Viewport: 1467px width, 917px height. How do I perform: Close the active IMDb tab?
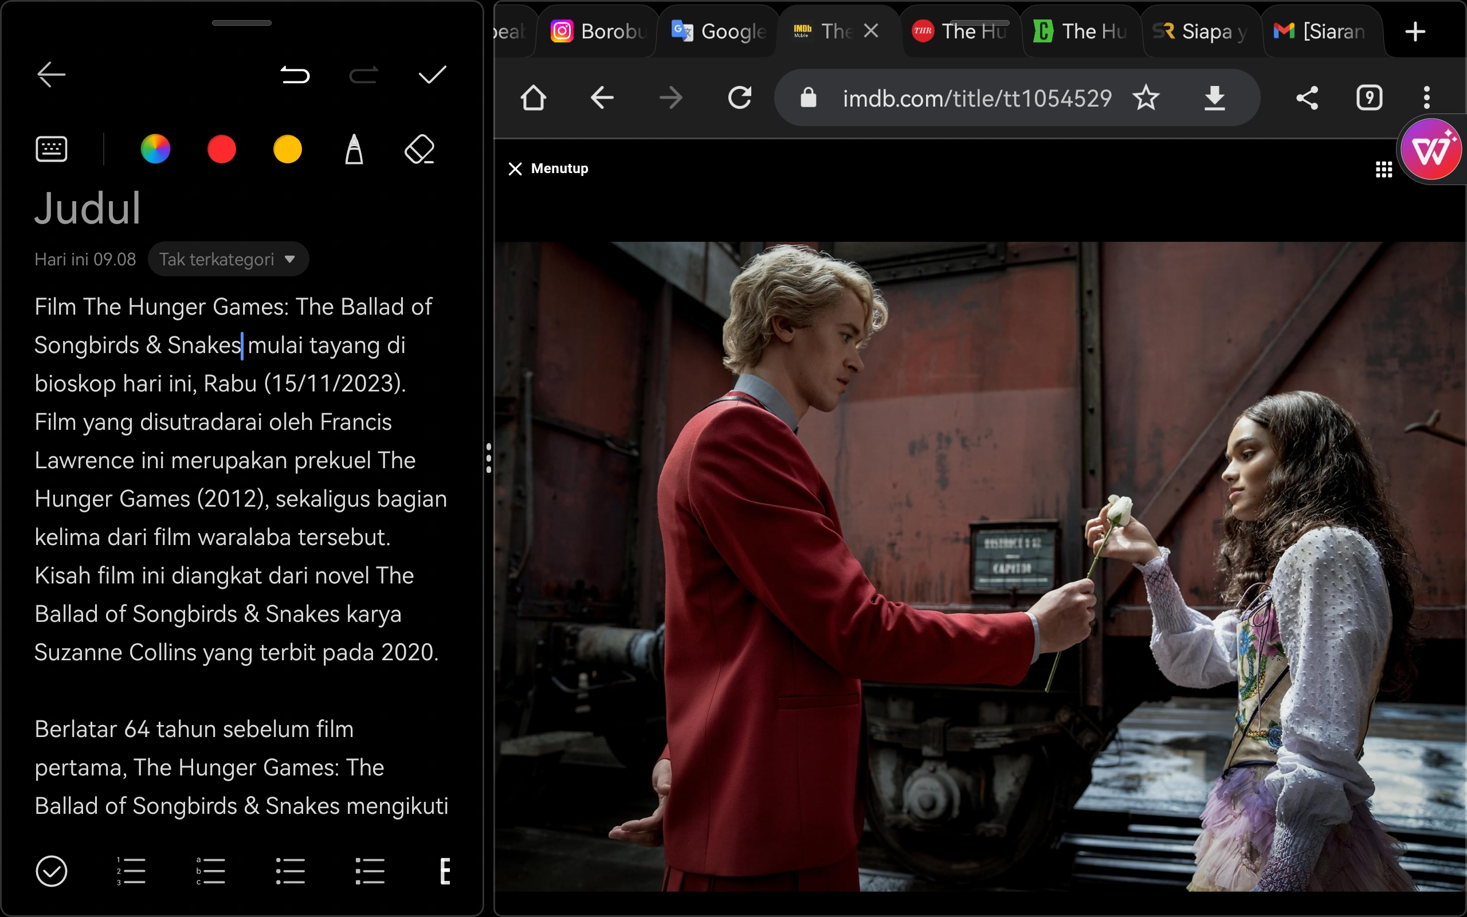870,31
